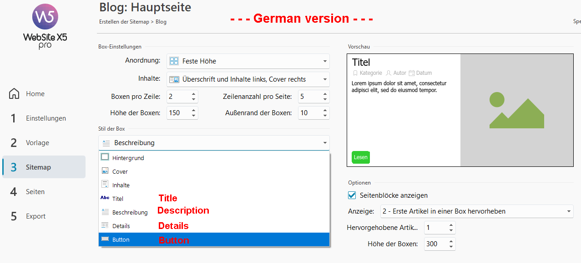Select the Cover image icon entry
Image resolution: width=581 pixels, height=263 pixels.
click(x=105, y=171)
